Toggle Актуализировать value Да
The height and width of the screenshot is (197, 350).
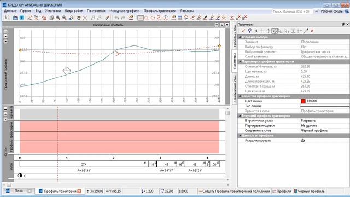point(325,140)
